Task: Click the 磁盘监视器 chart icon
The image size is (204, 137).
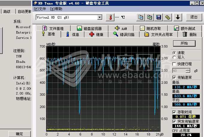Action: [79, 28]
